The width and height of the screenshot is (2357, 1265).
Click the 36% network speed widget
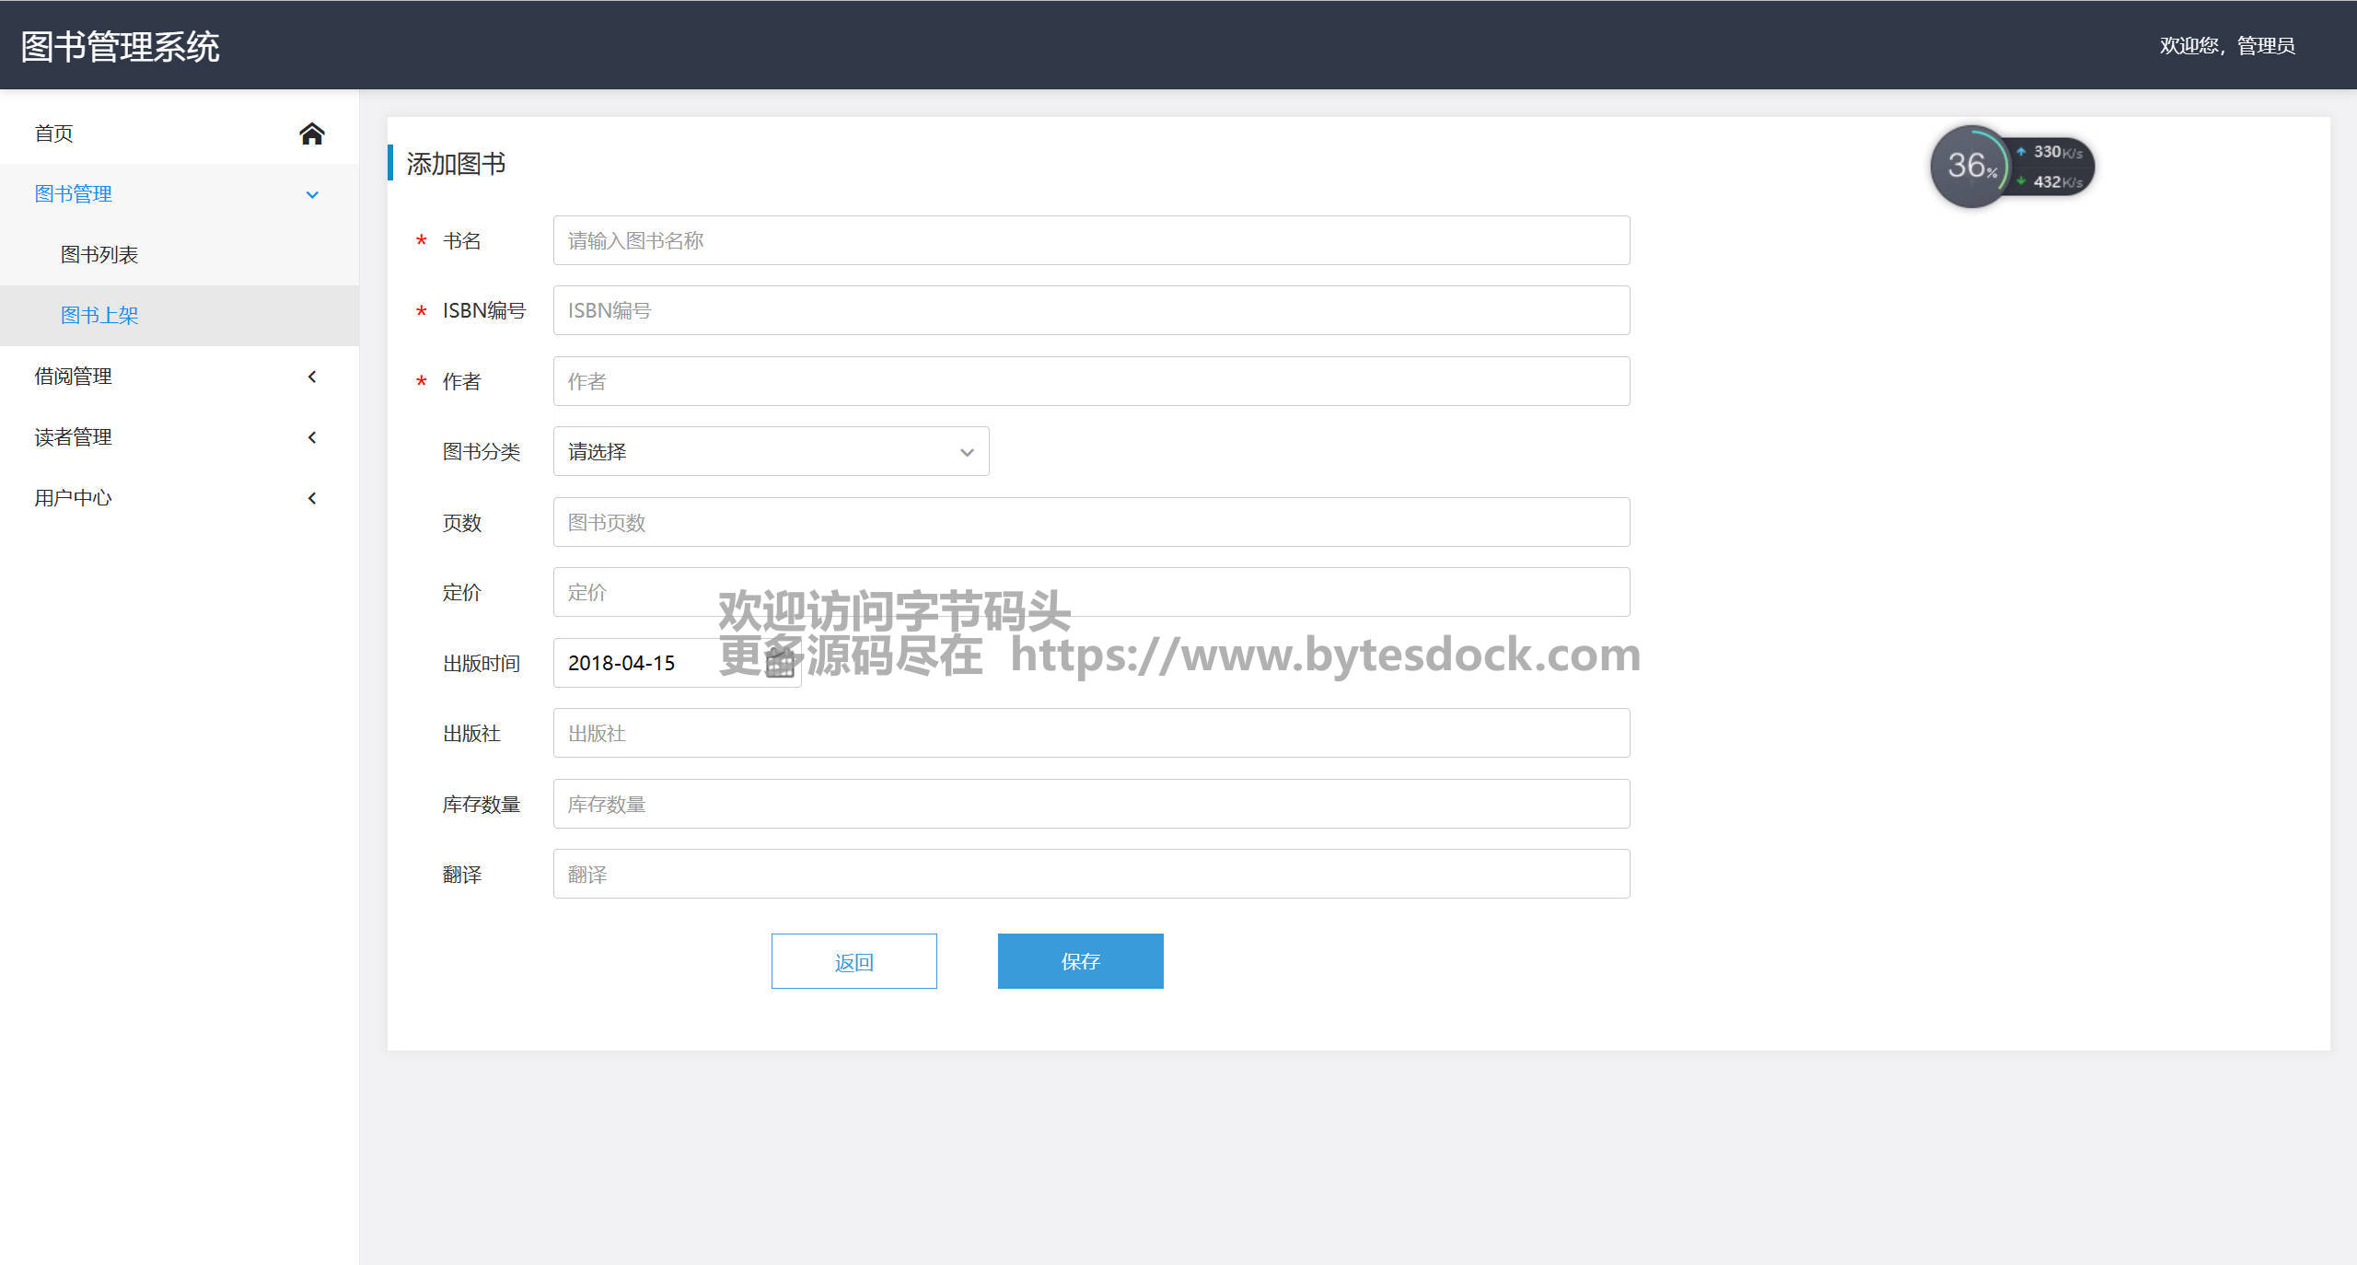(x=1970, y=167)
